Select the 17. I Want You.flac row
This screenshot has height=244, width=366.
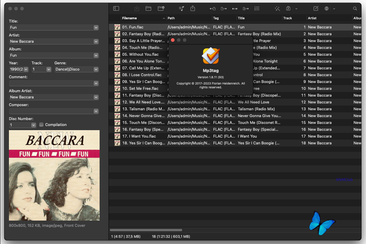(x=143, y=136)
